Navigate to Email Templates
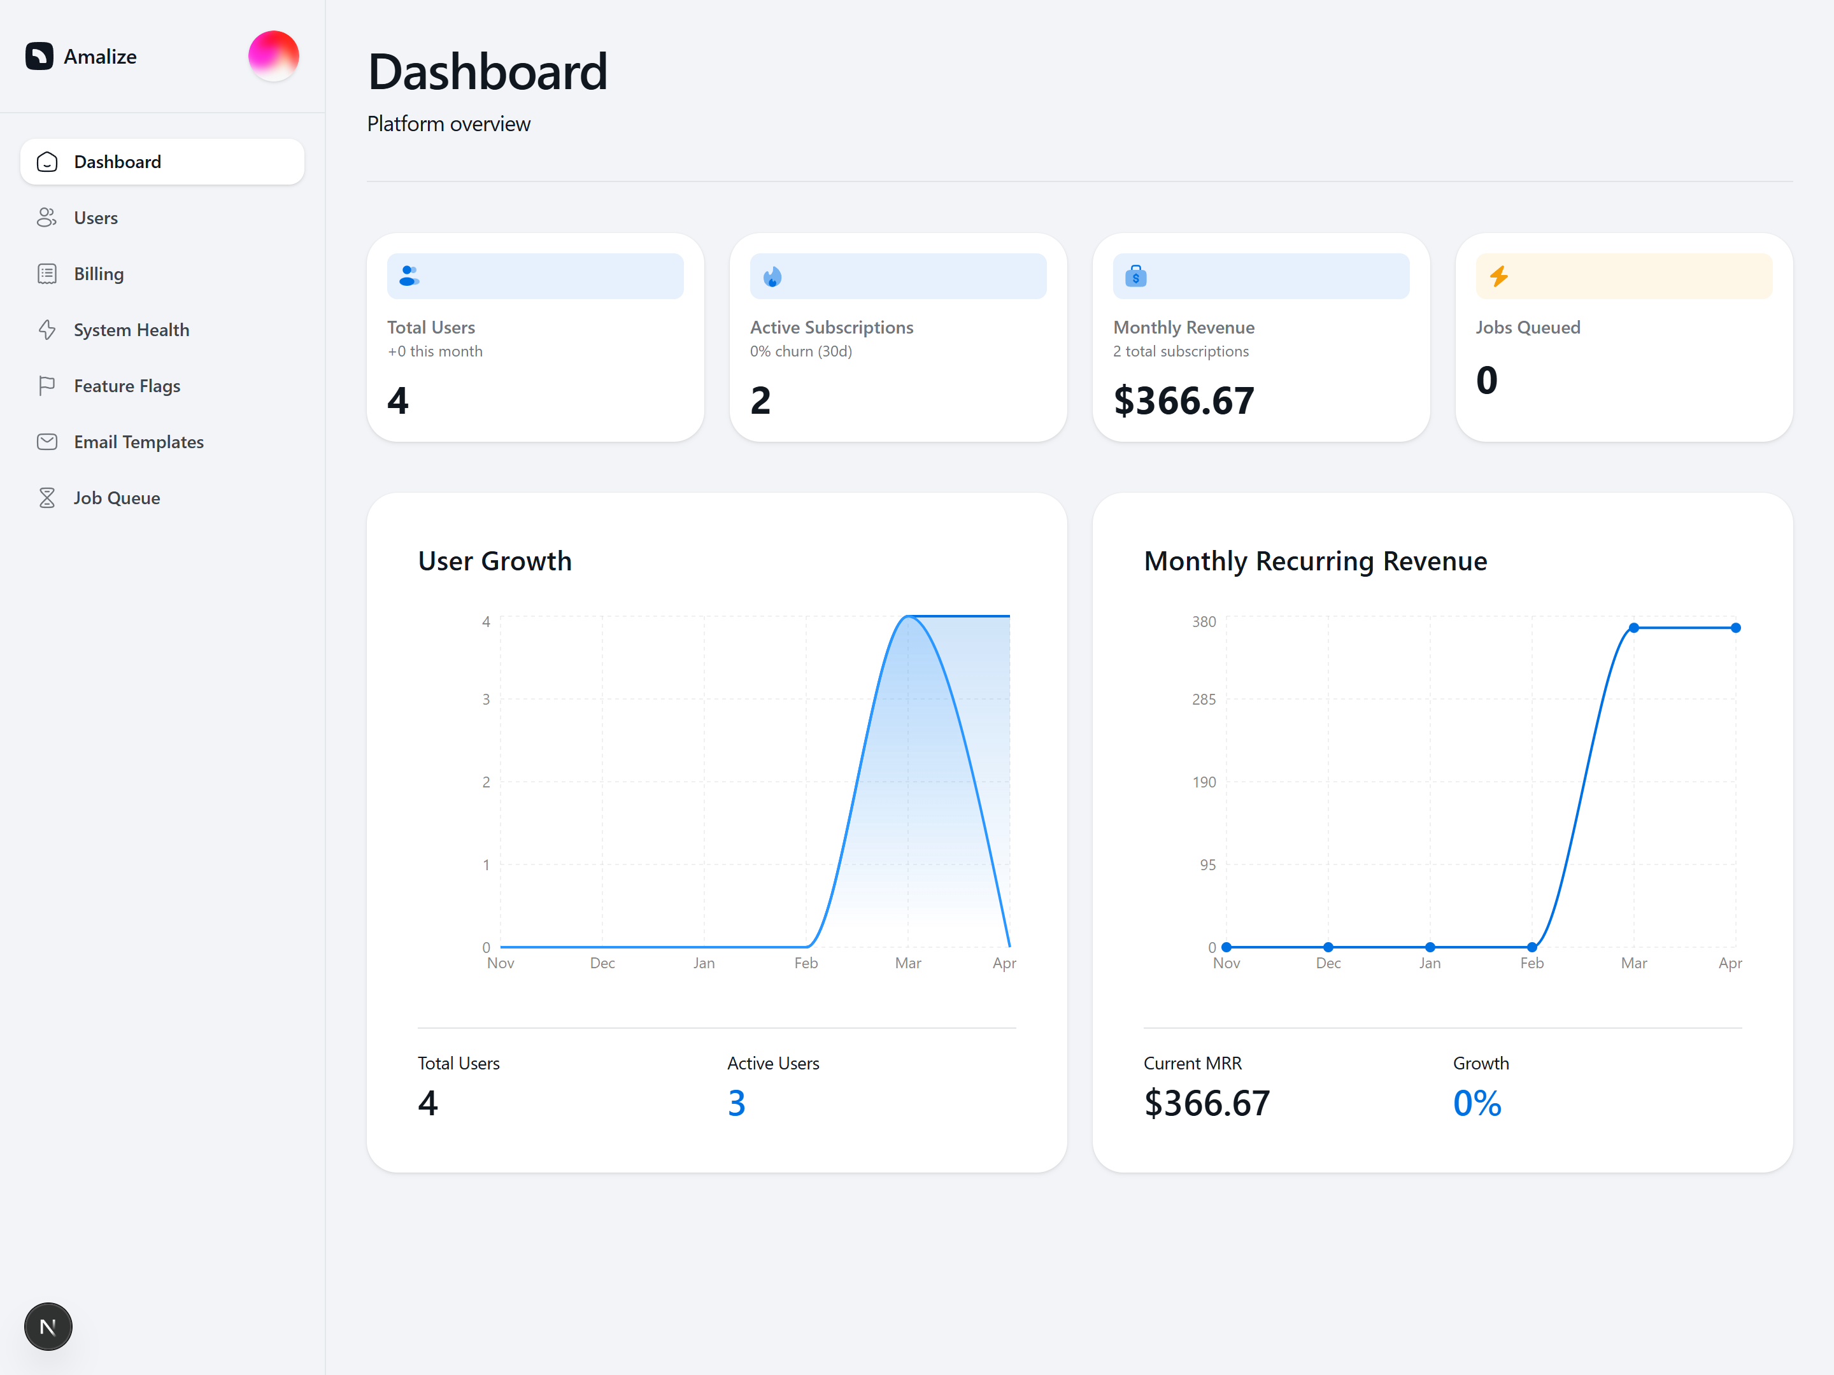This screenshot has width=1834, height=1375. pyautogui.click(x=138, y=442)
